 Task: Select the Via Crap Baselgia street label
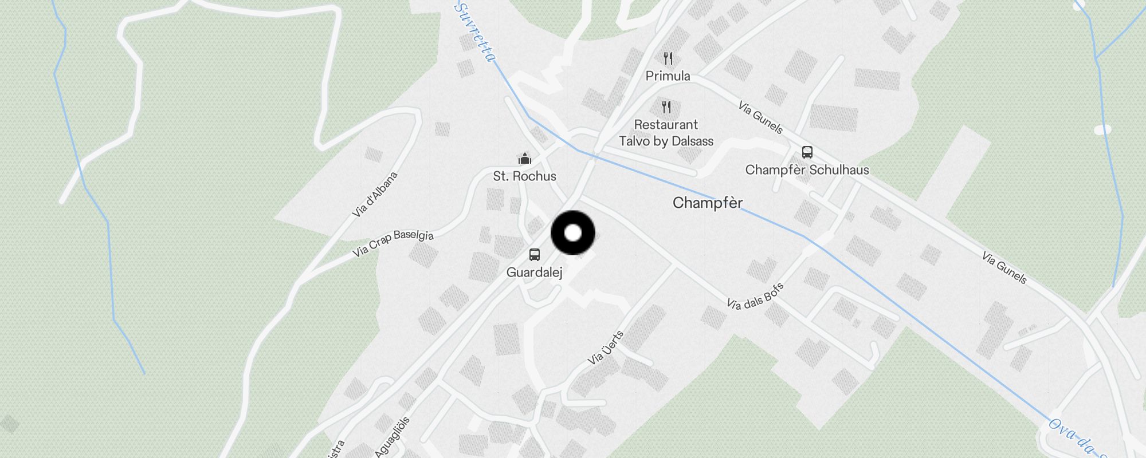click(393, 243)
